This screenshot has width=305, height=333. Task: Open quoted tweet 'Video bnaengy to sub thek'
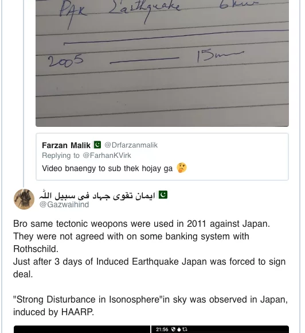coord(162,157)
